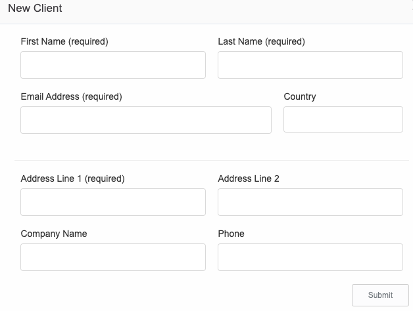This screenshot has width=413, height=311.
Task: Click the Last Name (required) label
Action: [262, 41]
